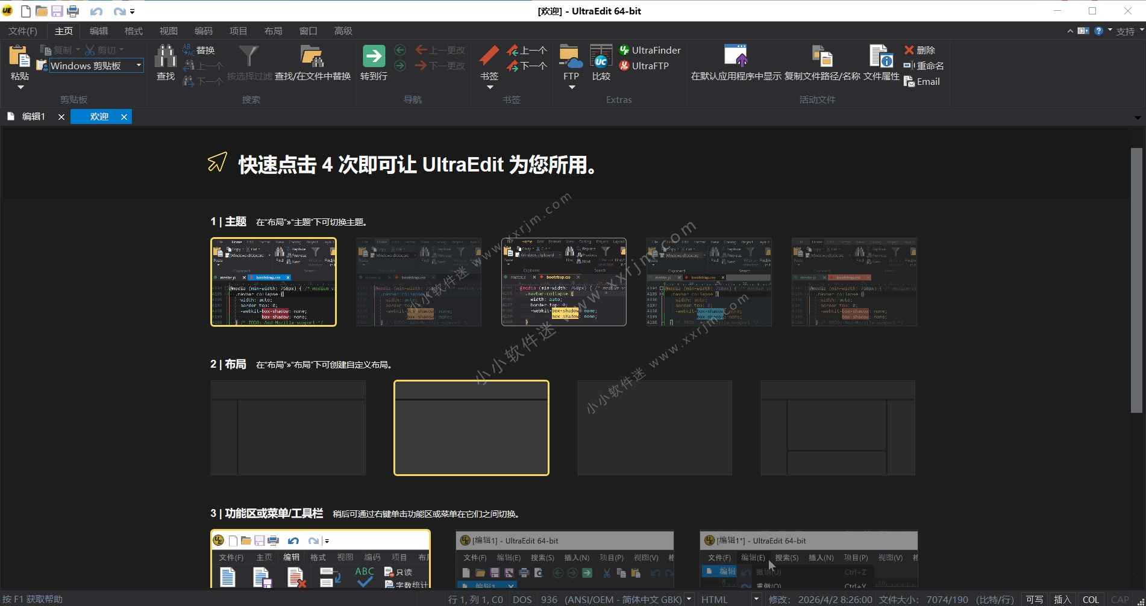Click Show in Default Application (在默认应用程序中显示)

pos(736,63)
